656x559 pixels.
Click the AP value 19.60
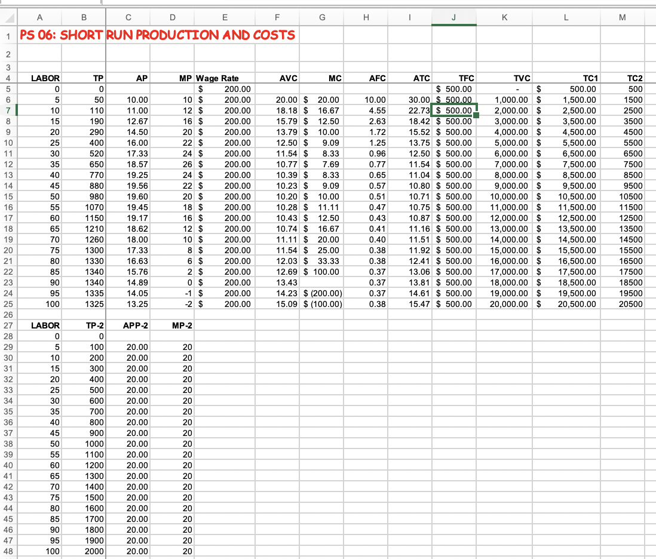[128, 196]
